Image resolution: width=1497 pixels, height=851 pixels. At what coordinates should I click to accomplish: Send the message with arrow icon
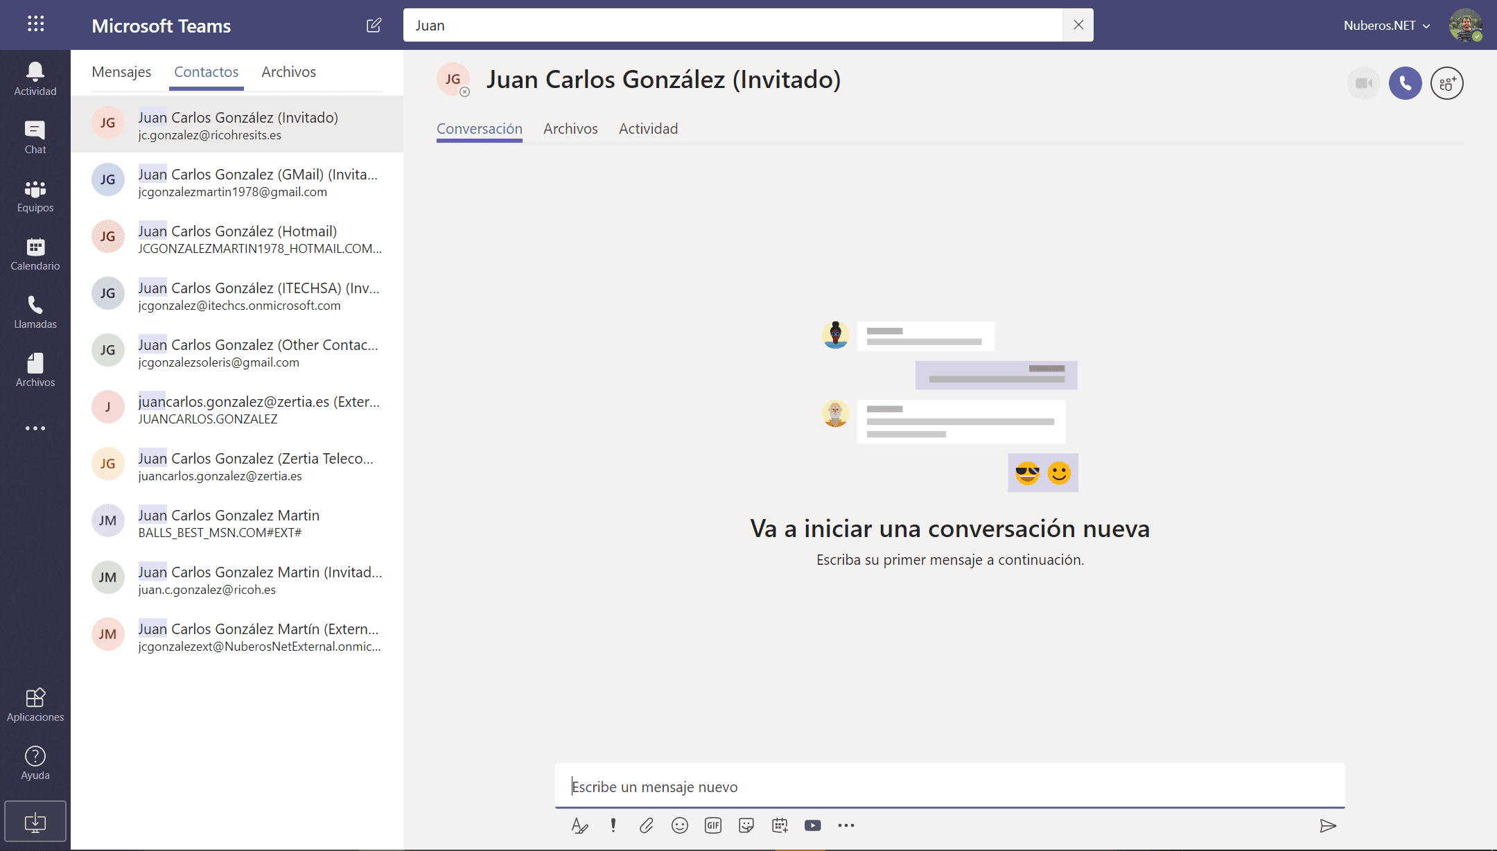1328,825
